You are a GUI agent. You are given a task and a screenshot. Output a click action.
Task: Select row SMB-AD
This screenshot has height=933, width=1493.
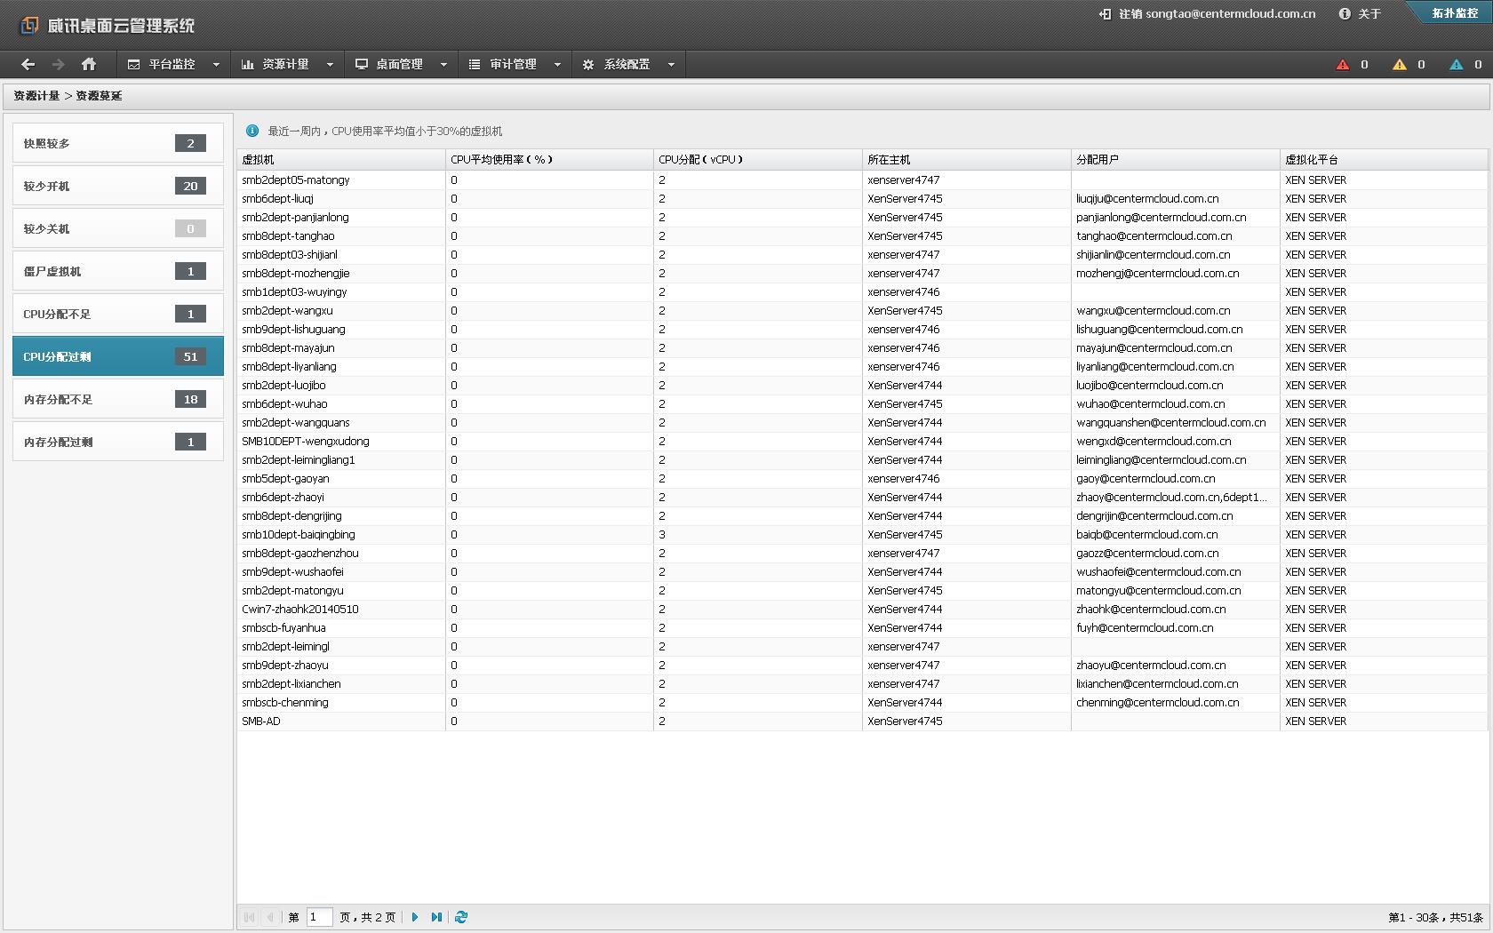click(x=862, y=721)
